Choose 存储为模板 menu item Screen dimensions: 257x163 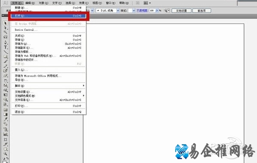48,52
